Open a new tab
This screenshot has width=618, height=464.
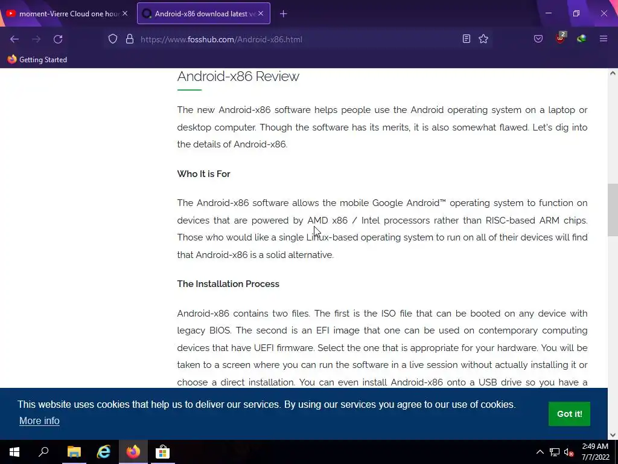[x=284, y=14]
